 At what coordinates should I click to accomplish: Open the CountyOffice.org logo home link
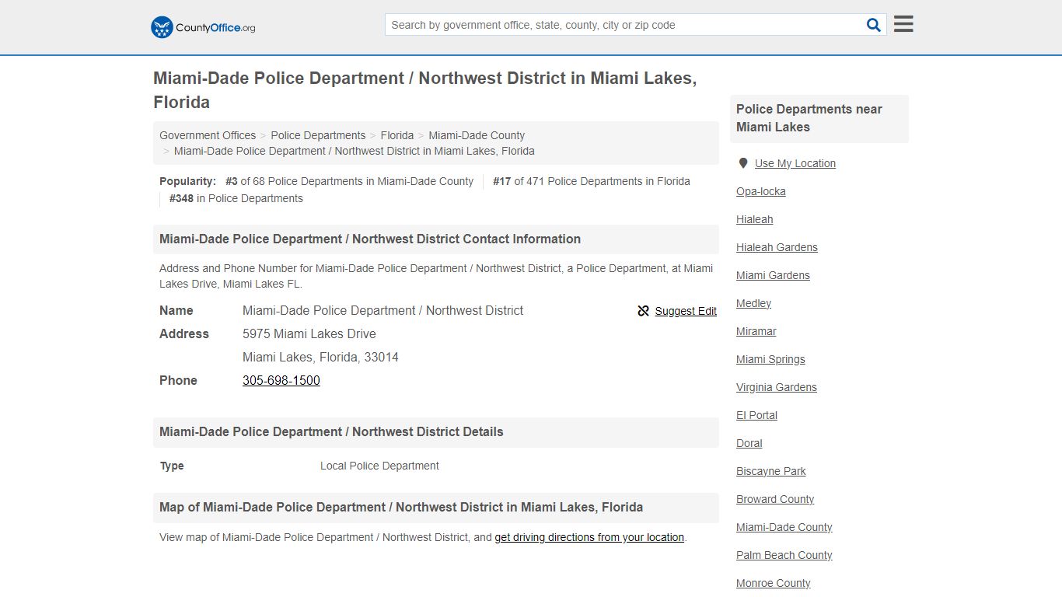click(x=203, y=27)
